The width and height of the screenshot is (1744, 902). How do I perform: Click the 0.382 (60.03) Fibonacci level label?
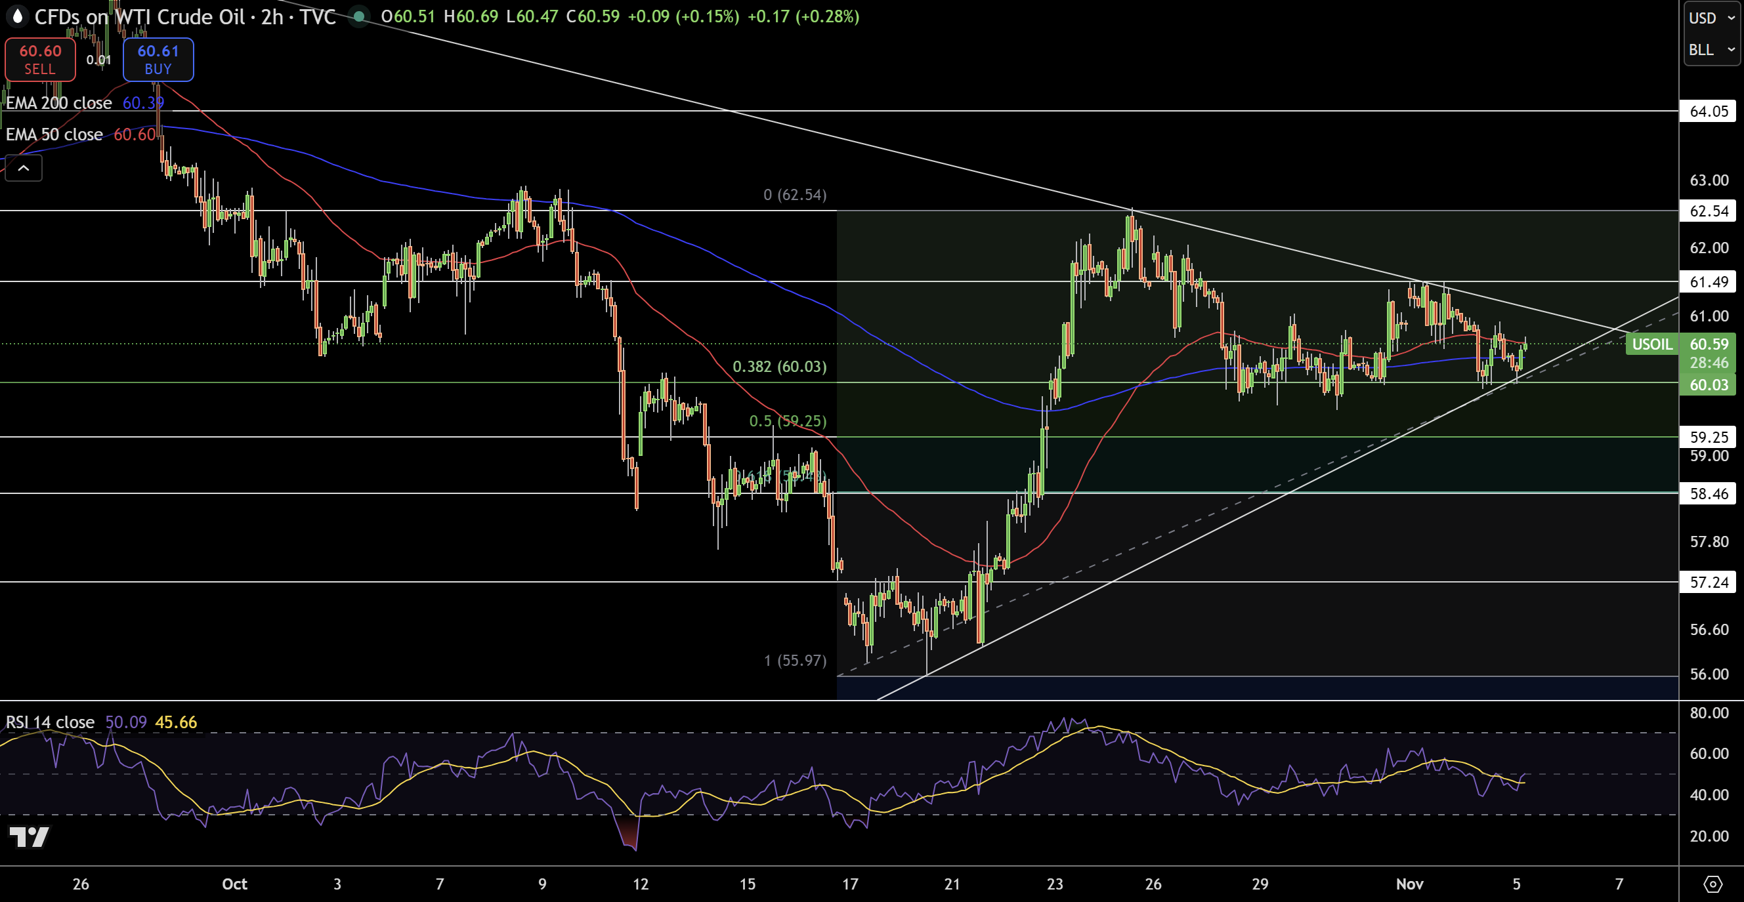[x=779, y=367]
